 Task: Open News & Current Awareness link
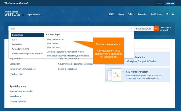coord(23,69)
